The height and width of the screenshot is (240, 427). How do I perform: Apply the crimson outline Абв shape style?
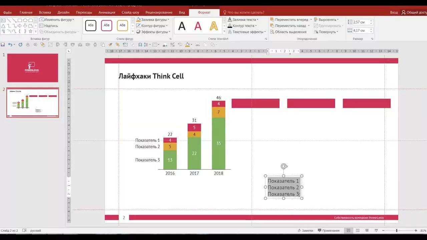(106, 25)
